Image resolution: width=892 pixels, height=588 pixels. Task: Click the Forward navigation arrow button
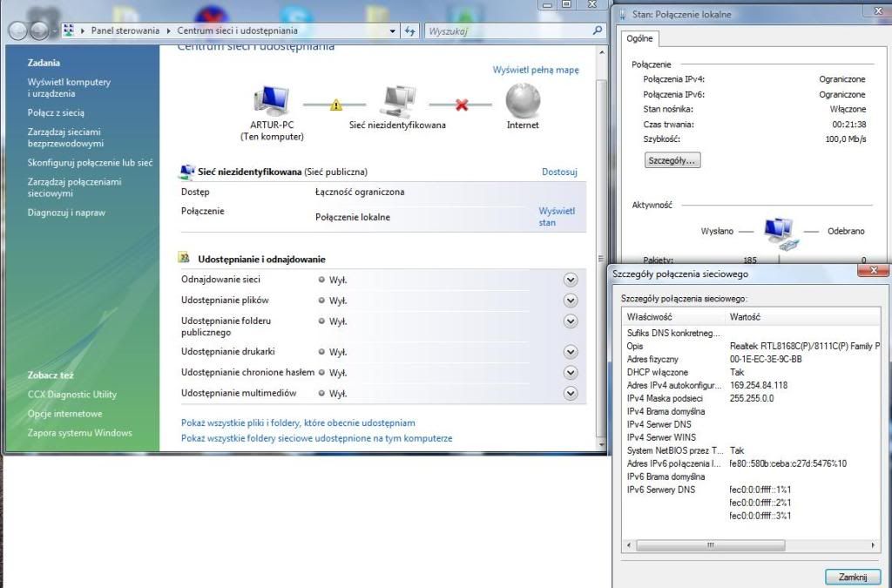tap(38, 30)
